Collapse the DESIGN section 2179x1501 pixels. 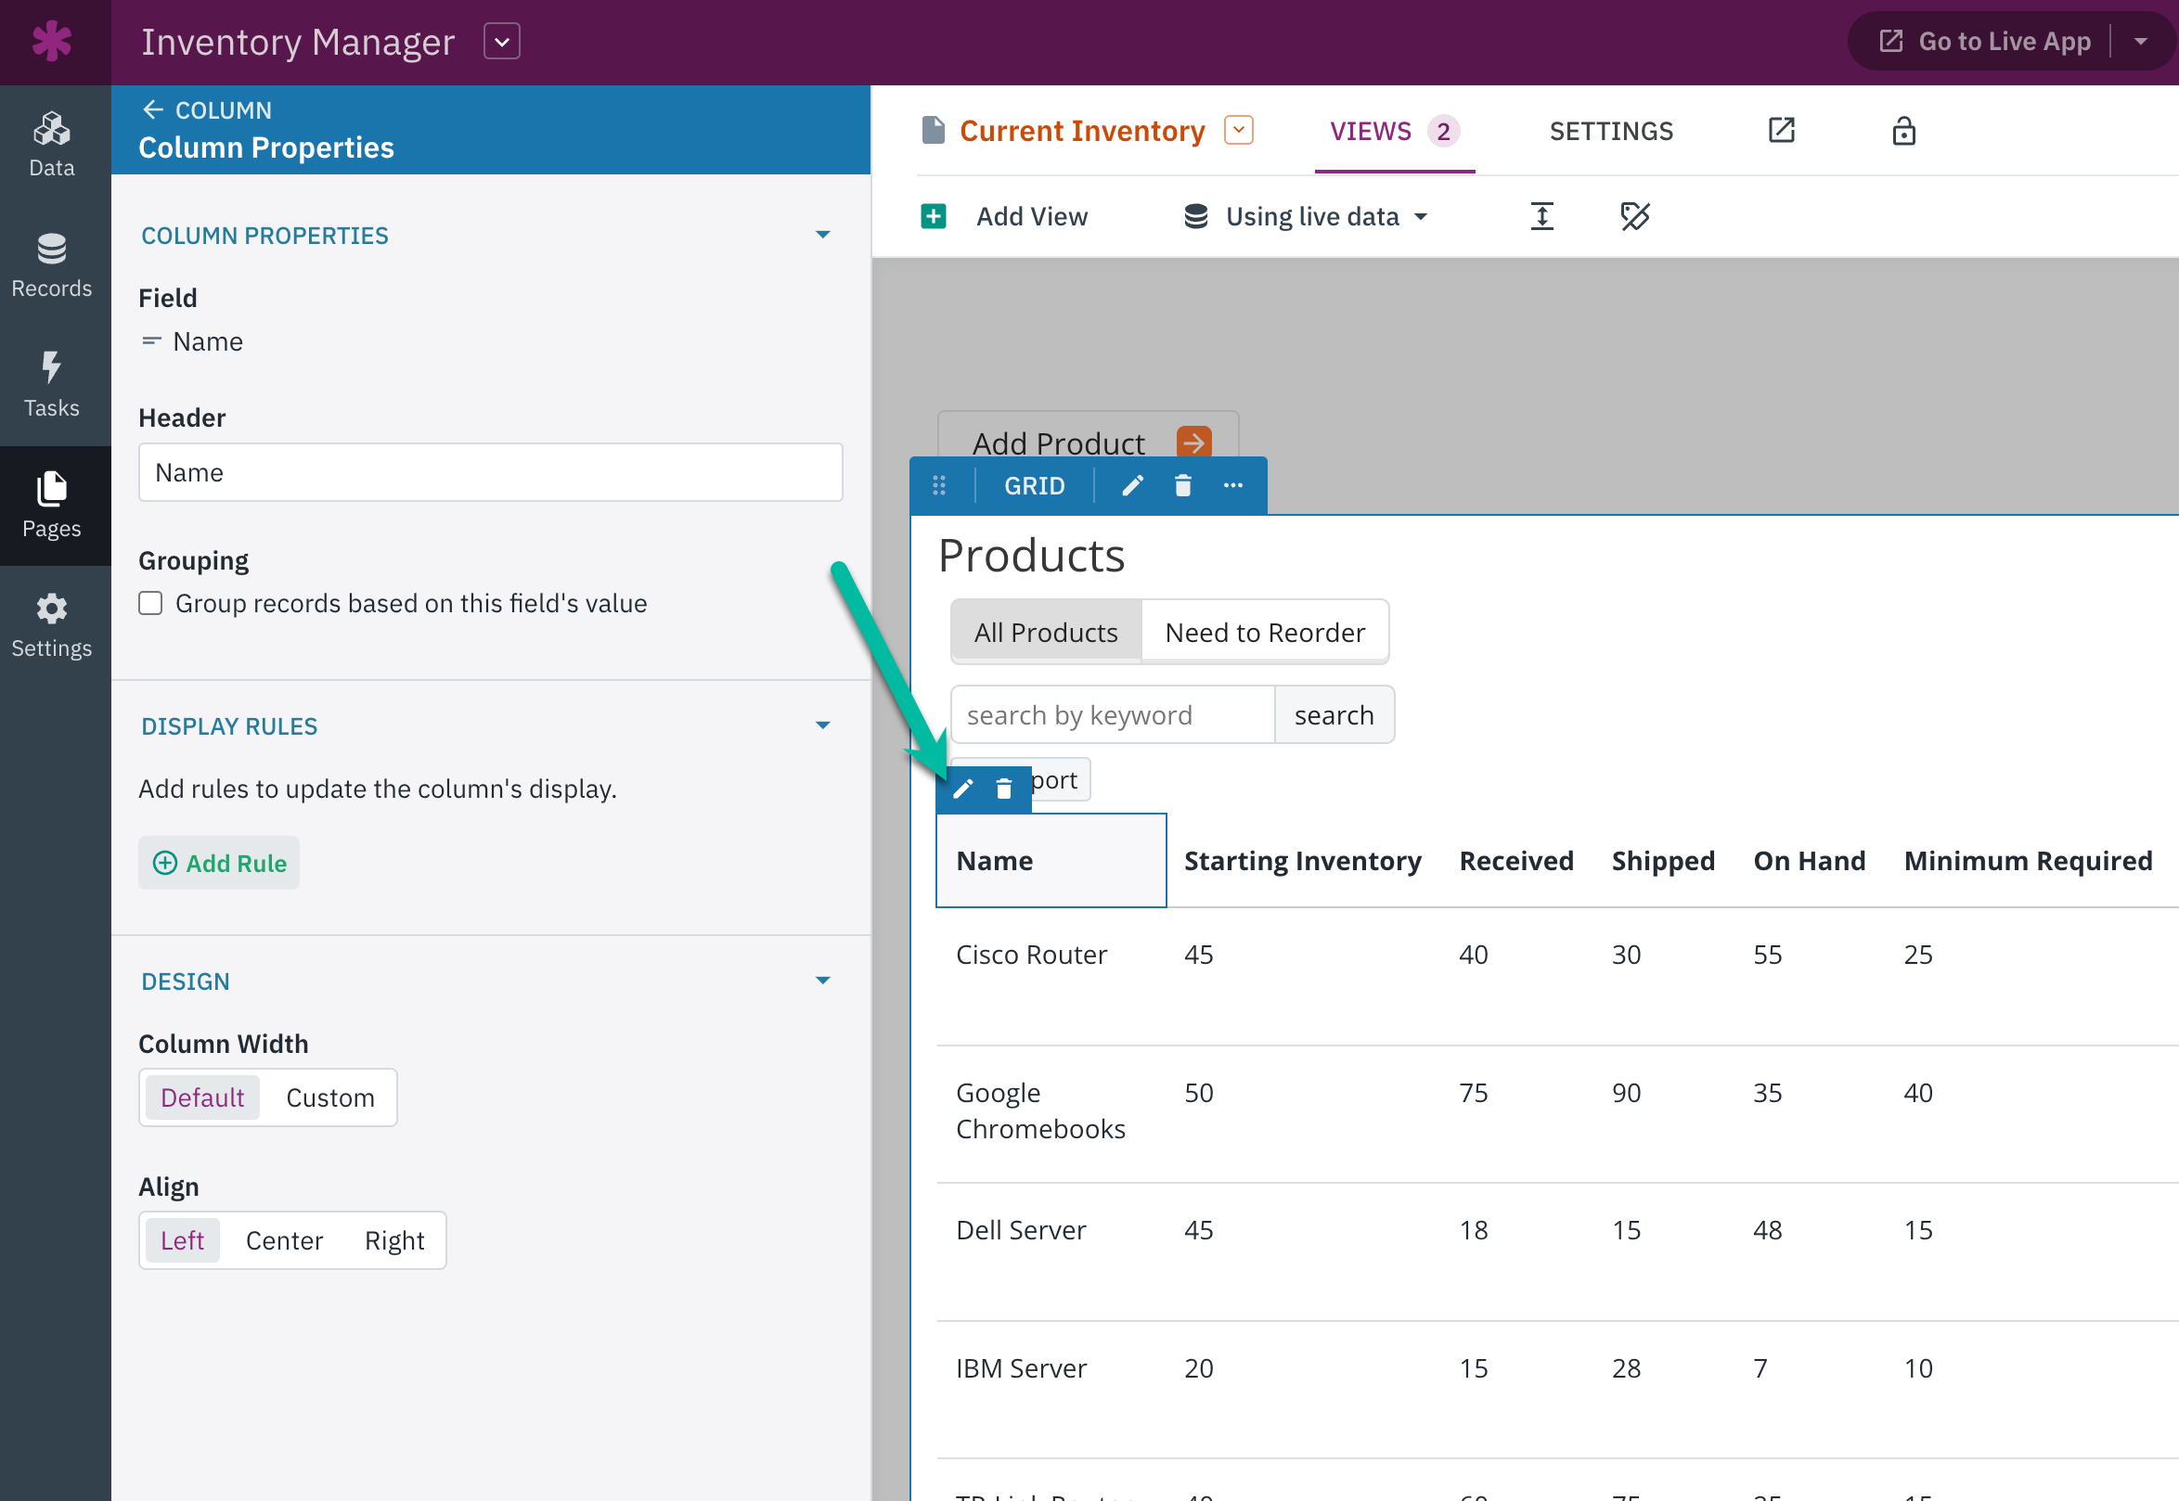click(822, 981)
